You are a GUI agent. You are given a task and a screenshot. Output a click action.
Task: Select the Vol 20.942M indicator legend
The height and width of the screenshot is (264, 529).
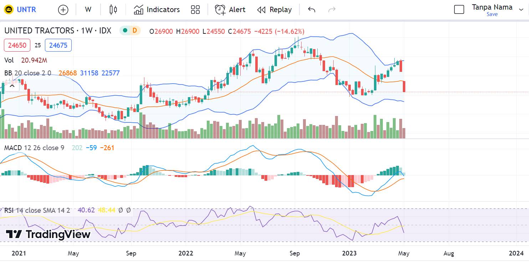[26, 60]
